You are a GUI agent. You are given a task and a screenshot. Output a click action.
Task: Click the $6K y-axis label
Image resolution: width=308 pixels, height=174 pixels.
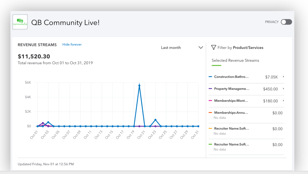(28, 82)
